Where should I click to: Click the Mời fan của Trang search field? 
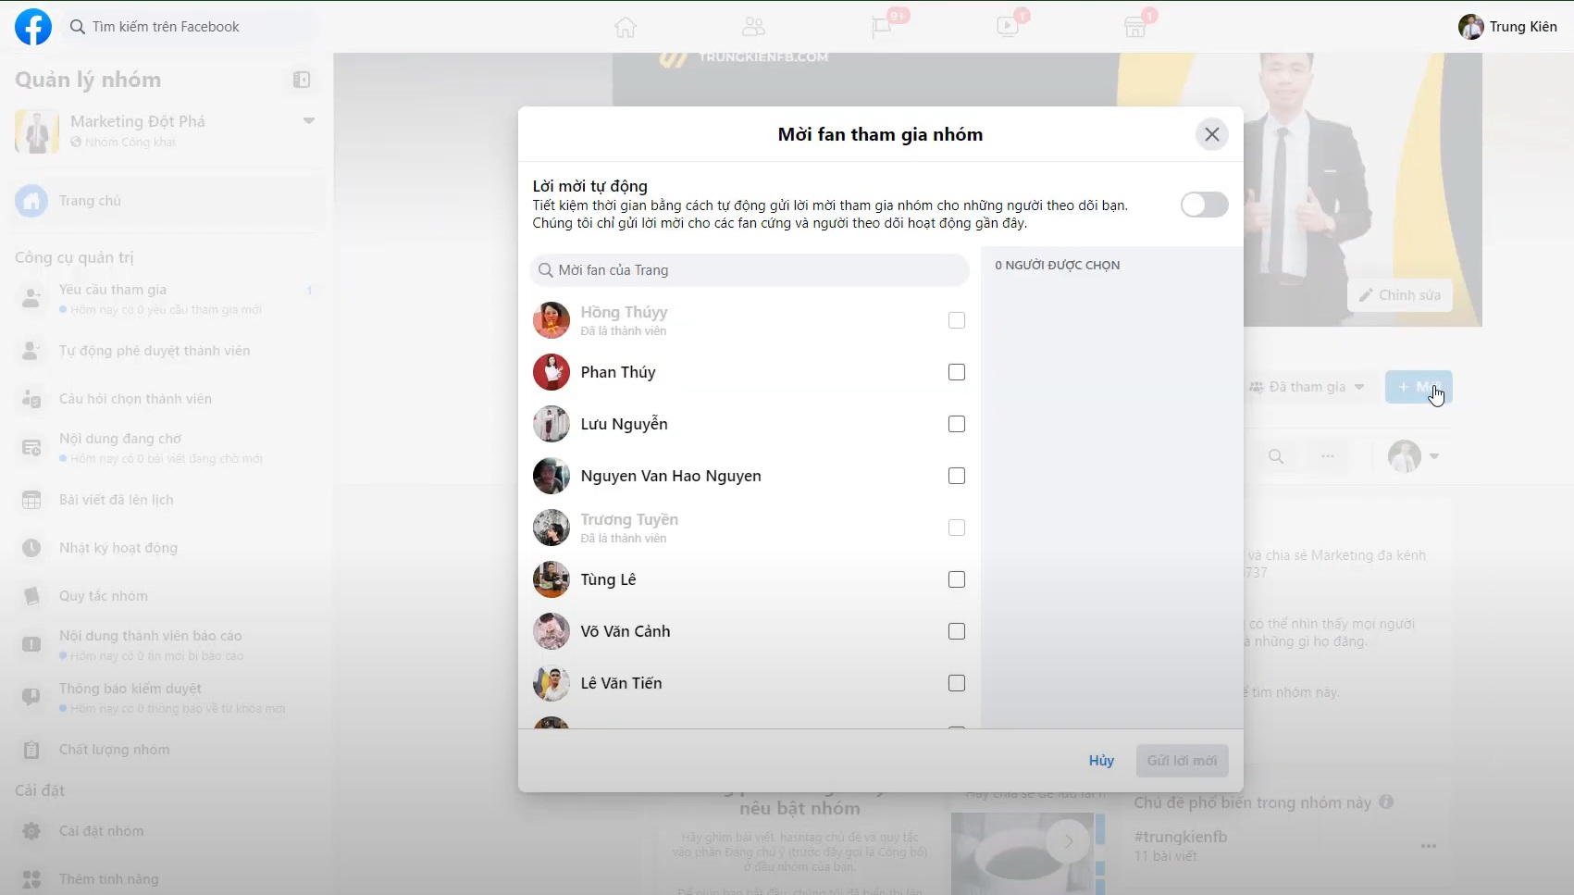coord(750,270)
